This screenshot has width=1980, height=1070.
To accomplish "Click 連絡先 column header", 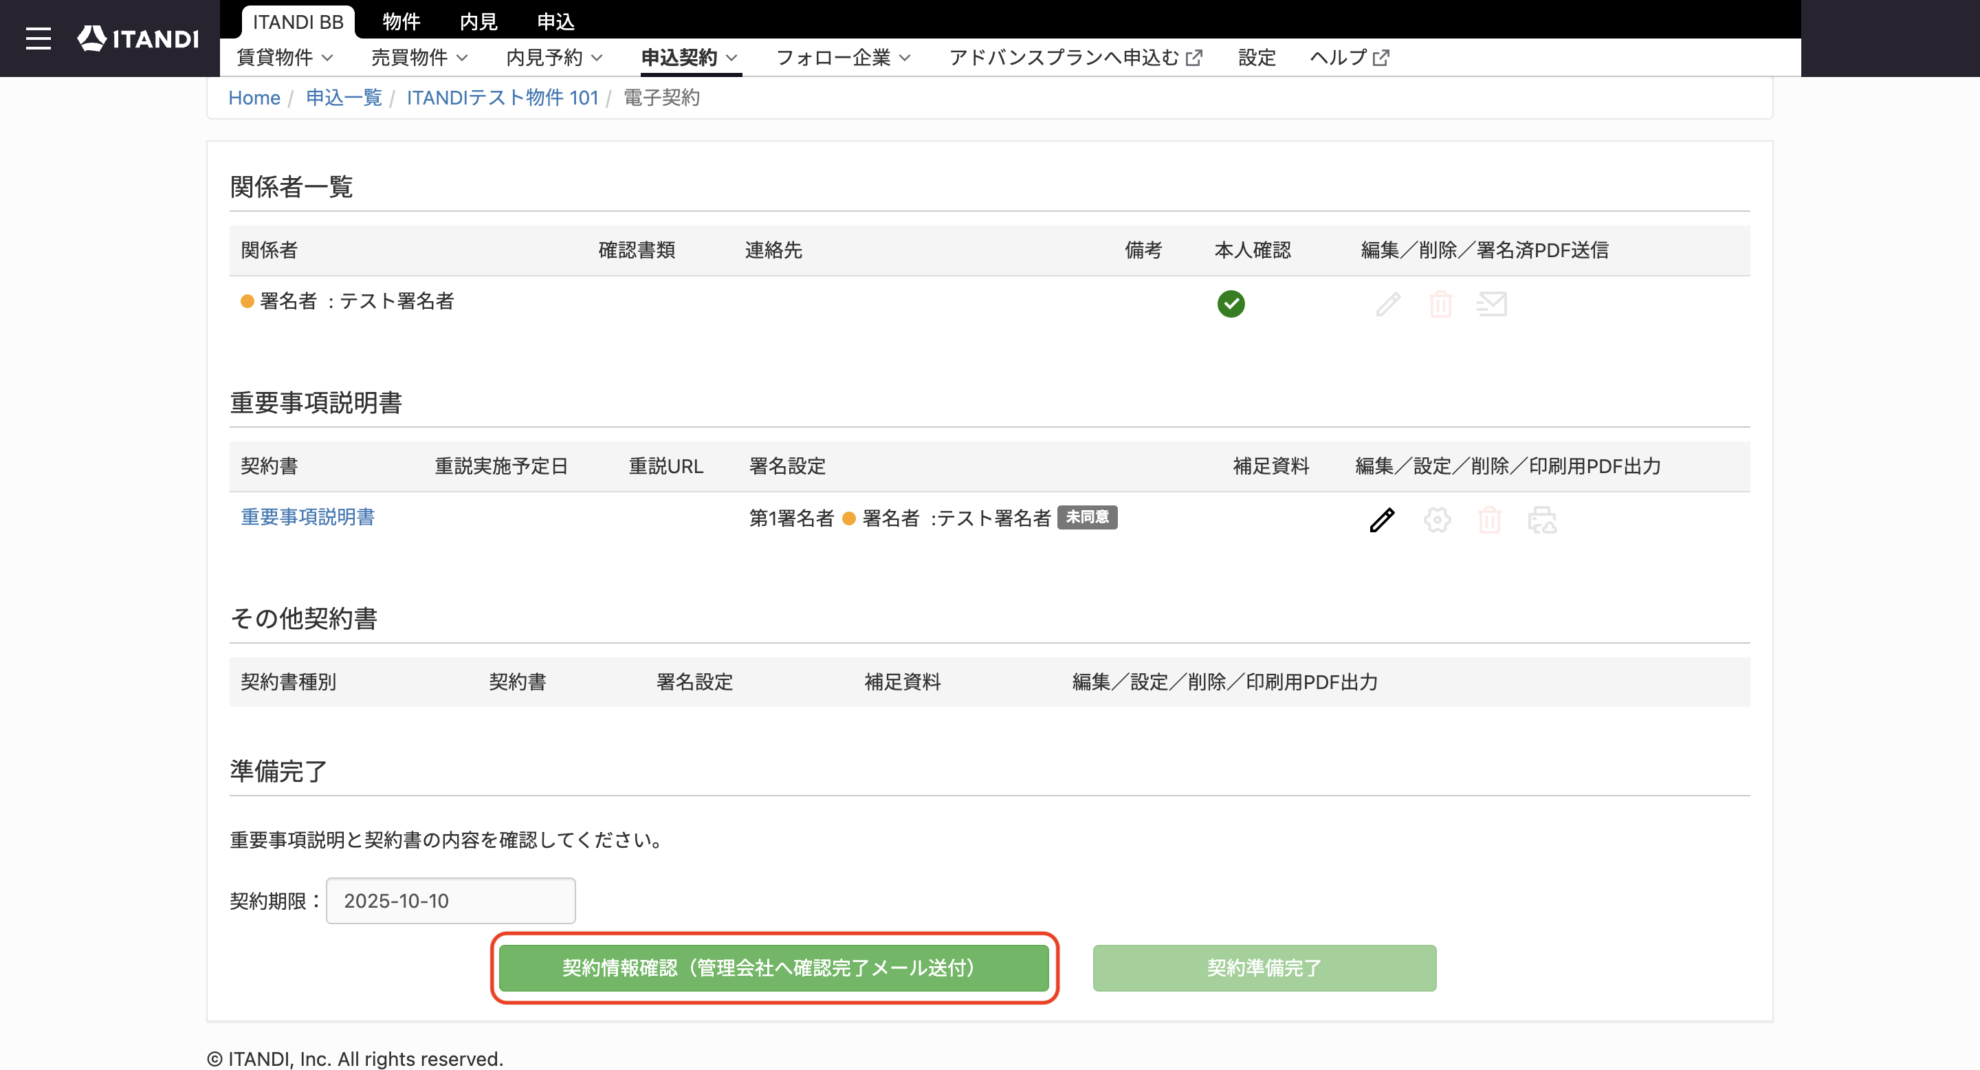I will [x=773, y=250].
